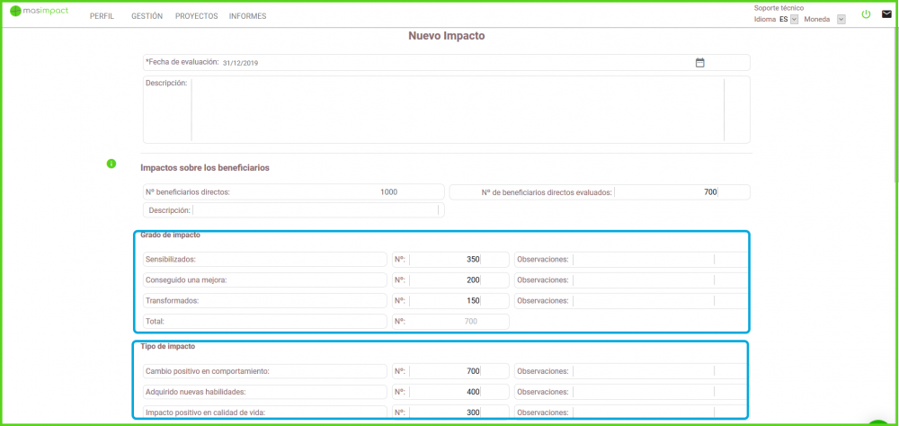Open the calendar date picker icon
The image size is (899, 426).
pyautogui.click(x=699, y=63)
